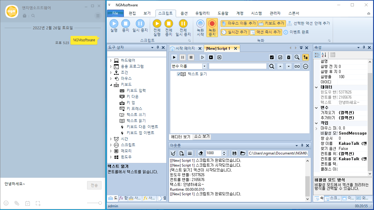Click the floppy save icon in output panel

click(x=234, y=153)
